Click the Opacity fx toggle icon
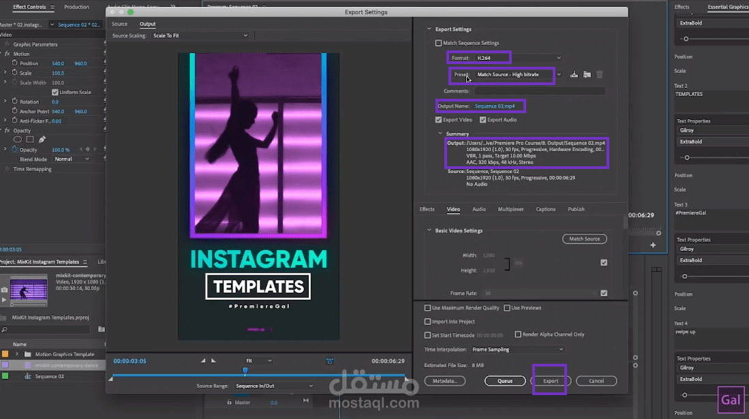The image size is (749, 419). 7,130
